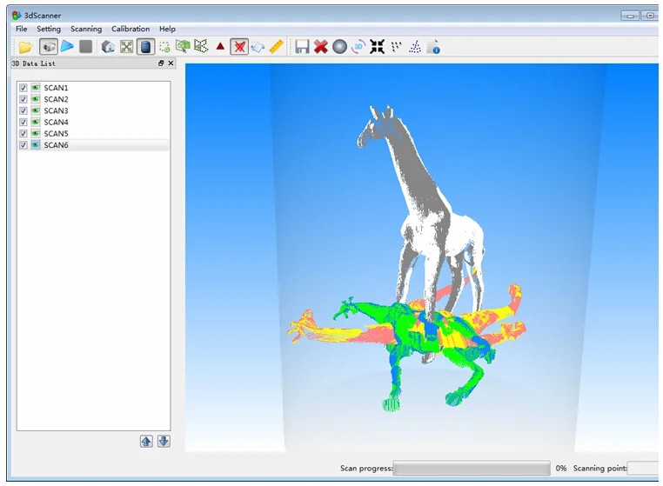Move selected scan up with up arrow button
The width and height of the screenshot is (663, 486).
coord(146,441)
